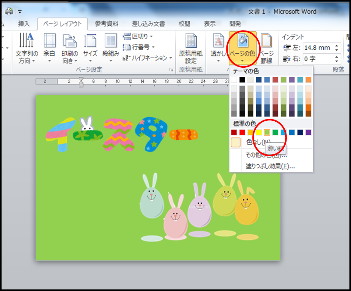Select the purple theme color swatch
This screenshot has height=291, width=351.
pyautogui.click(x=292, y=80)
